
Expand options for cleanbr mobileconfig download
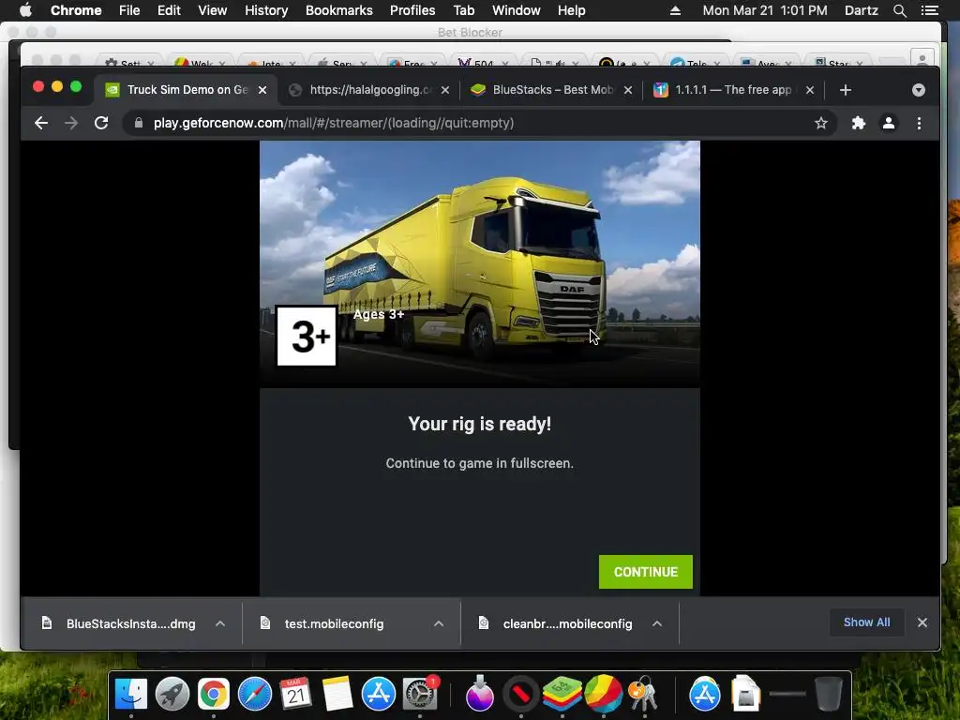pos(657,623)
